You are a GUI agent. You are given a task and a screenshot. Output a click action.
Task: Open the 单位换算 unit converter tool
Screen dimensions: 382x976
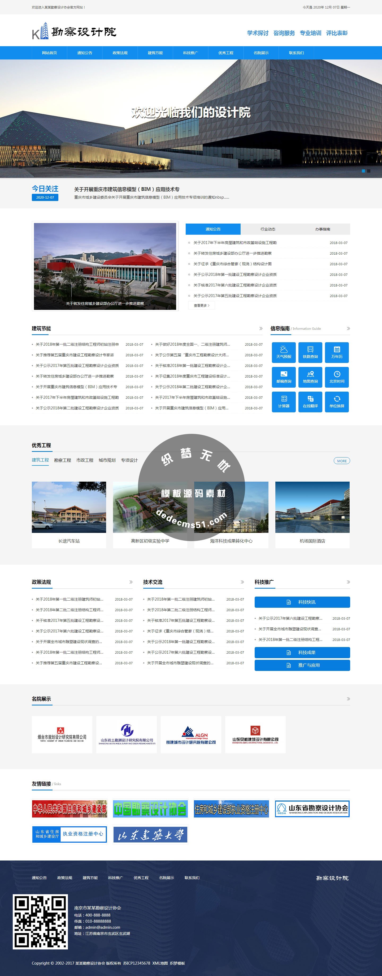click(x=337, y=402)
